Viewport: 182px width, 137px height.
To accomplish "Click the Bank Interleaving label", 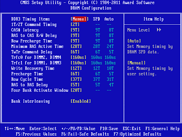I will click(x=30, y=101).
